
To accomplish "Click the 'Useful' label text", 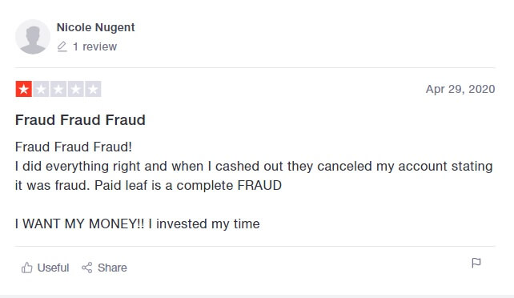I will 53,268.
